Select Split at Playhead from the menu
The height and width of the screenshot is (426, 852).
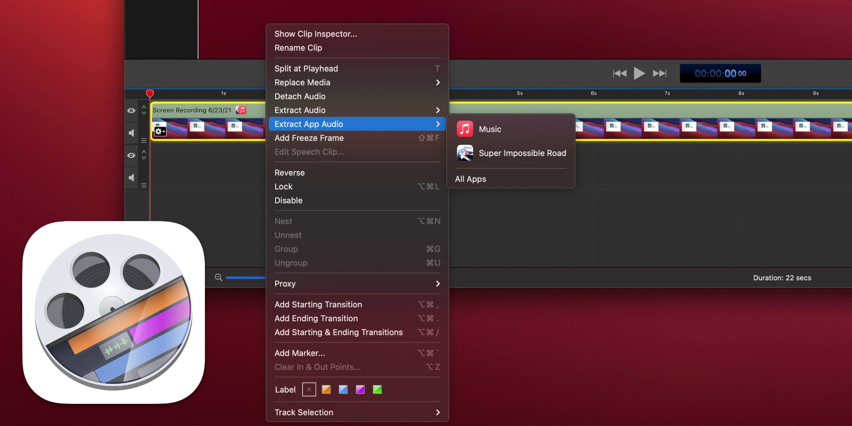pos(306,68)
